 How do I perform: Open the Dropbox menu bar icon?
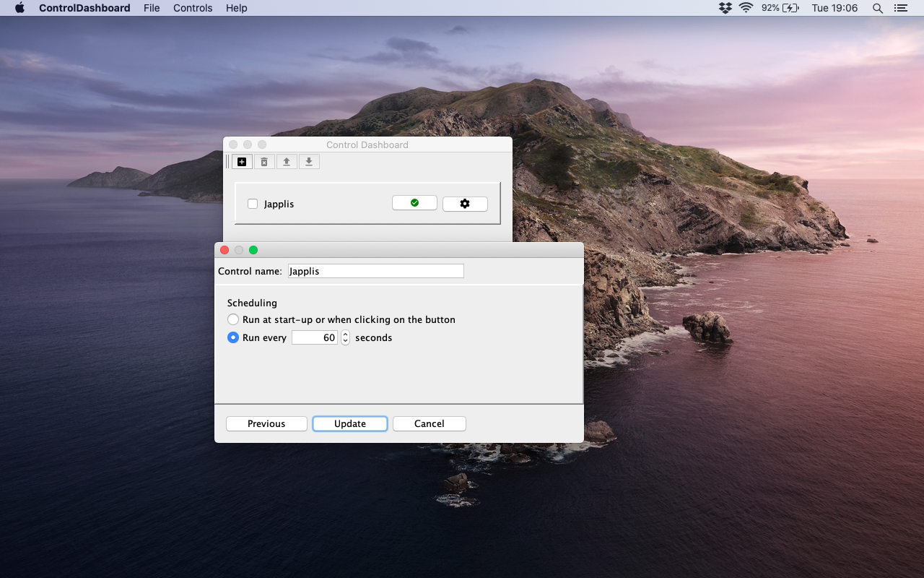point(725,8)
